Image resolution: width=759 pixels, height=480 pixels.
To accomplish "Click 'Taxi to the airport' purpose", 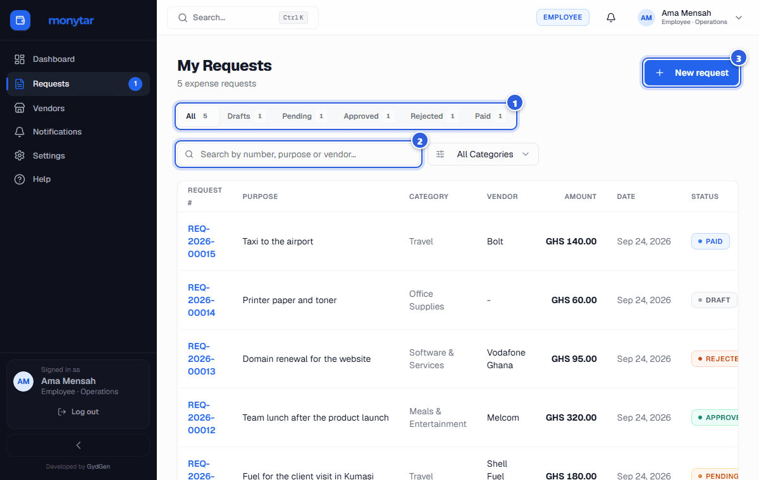I will pos(278,241).
